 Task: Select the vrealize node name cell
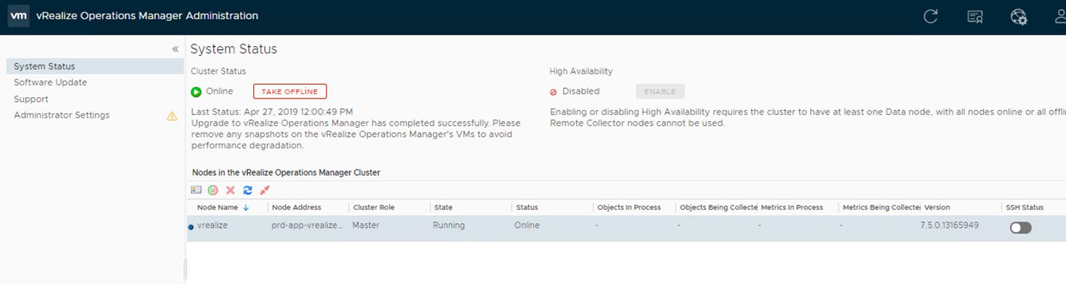[212, 225]
